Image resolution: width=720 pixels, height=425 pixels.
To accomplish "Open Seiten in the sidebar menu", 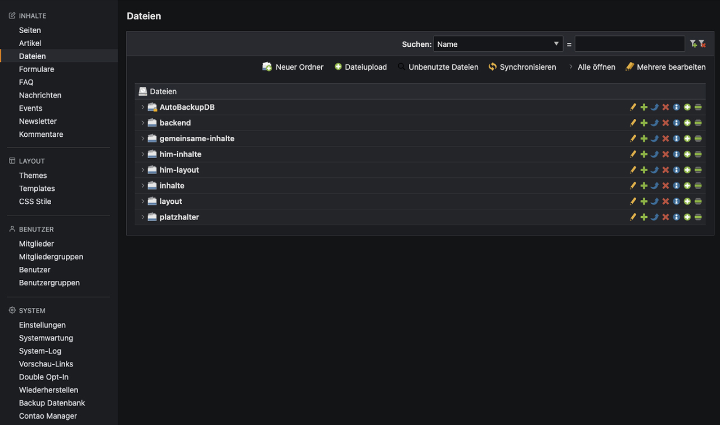I will click(30, 30).
